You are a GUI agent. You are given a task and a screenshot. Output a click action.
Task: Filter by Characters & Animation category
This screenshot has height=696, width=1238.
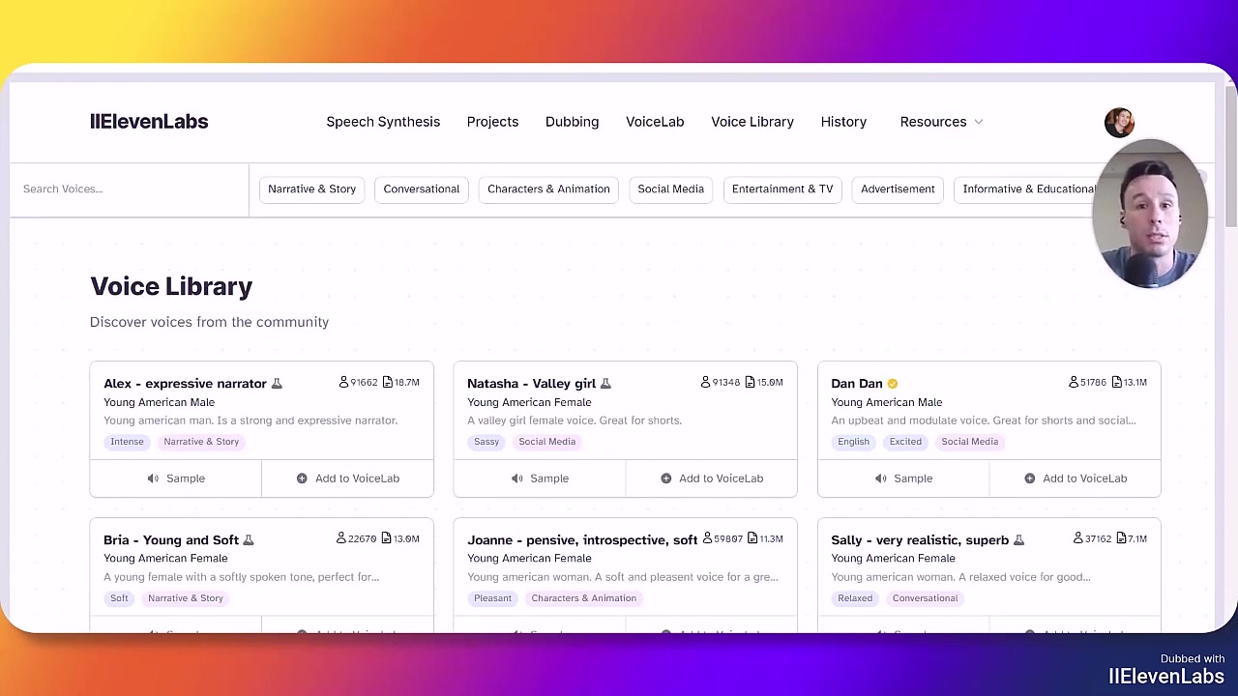pyautogui.click(x=548, y=189)
